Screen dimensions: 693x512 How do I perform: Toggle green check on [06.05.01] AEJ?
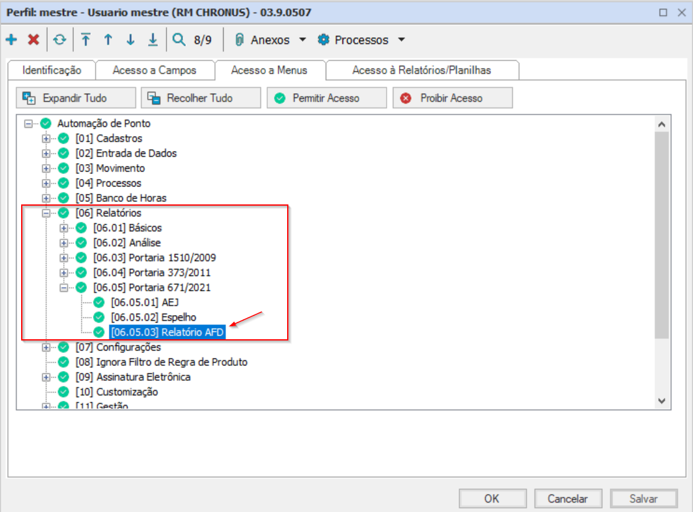pos(99,303)
